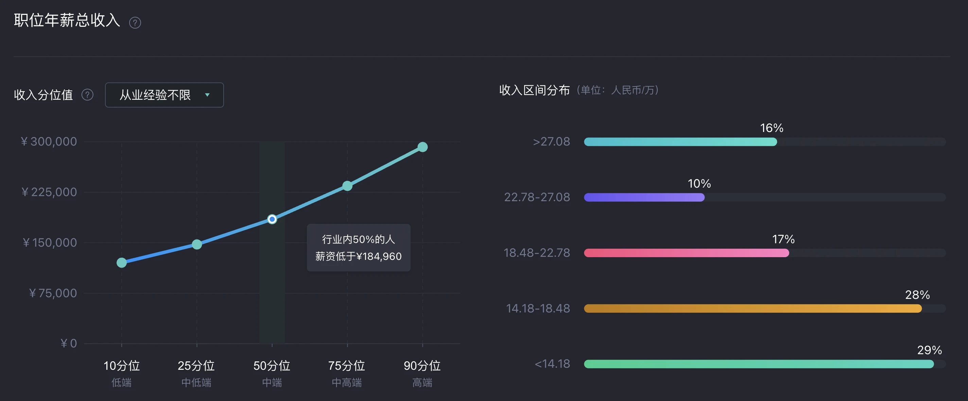Select the 75分位 data point on chart

(x=347, y=186)
